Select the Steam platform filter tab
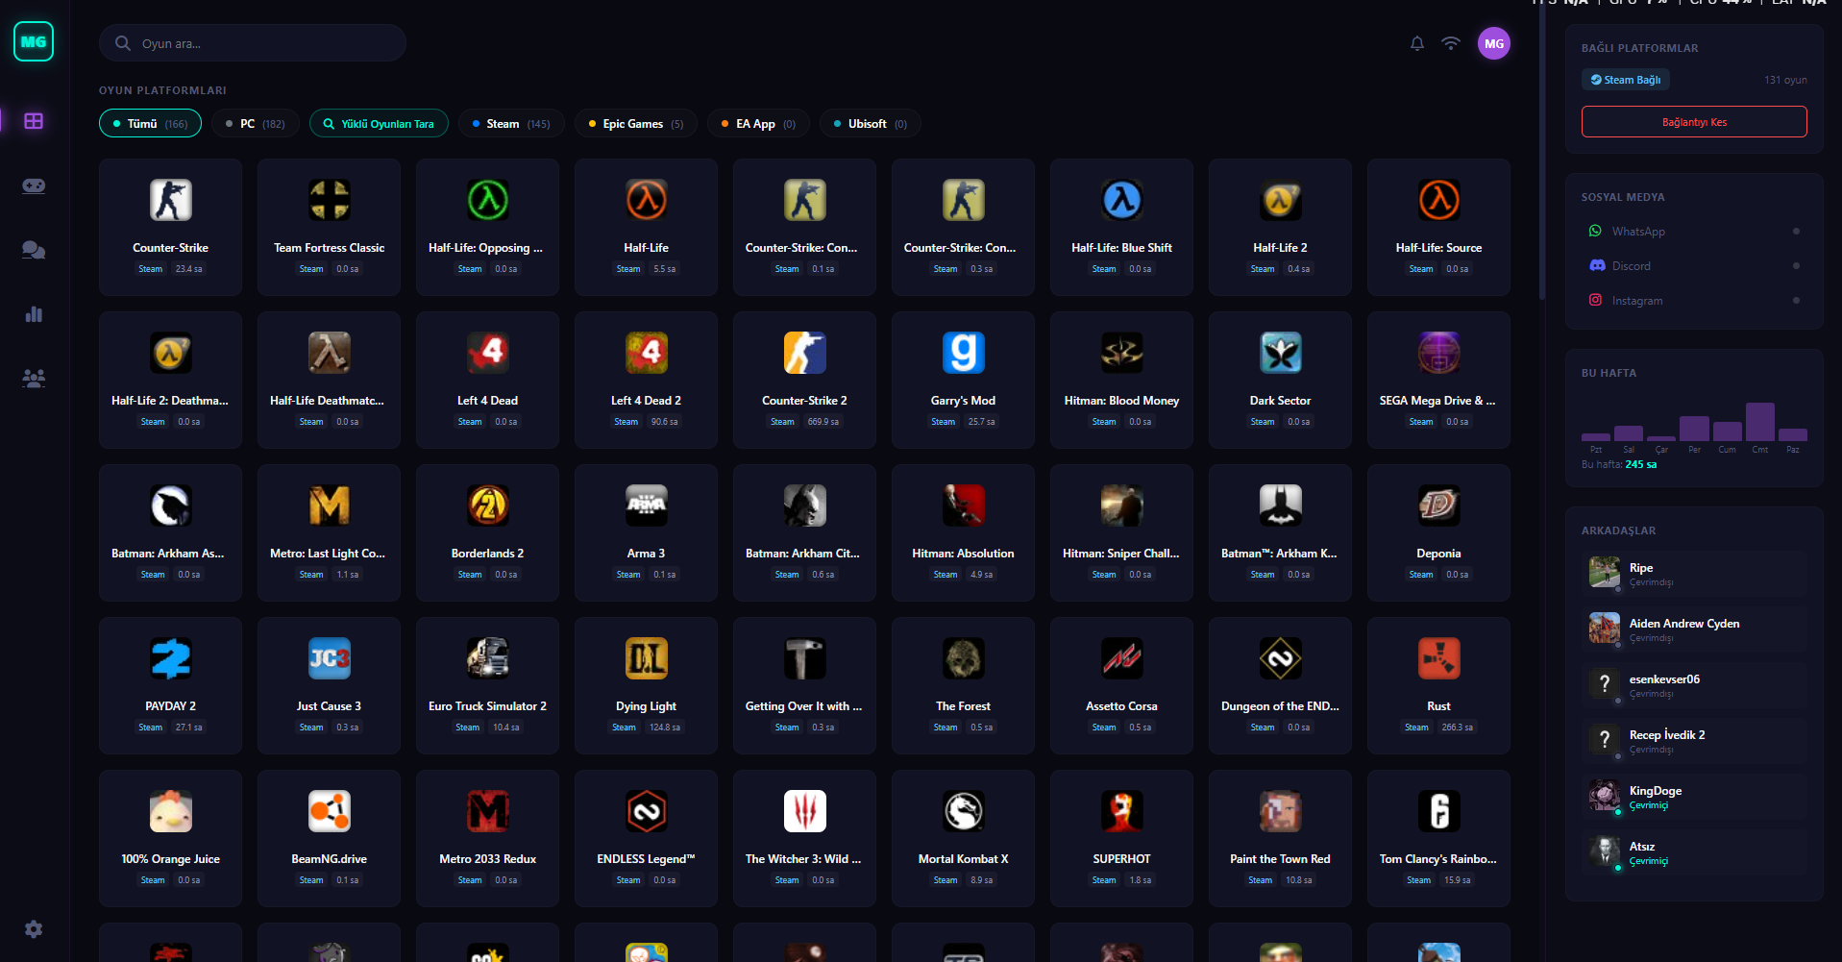The image size is (1842, 962). tap(511, 124)
